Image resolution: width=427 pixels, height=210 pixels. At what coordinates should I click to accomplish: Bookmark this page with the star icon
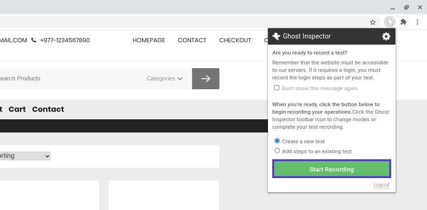coord(373,22)
